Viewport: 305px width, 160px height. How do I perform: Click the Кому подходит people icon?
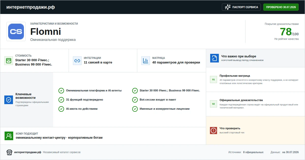pos(9,136)
